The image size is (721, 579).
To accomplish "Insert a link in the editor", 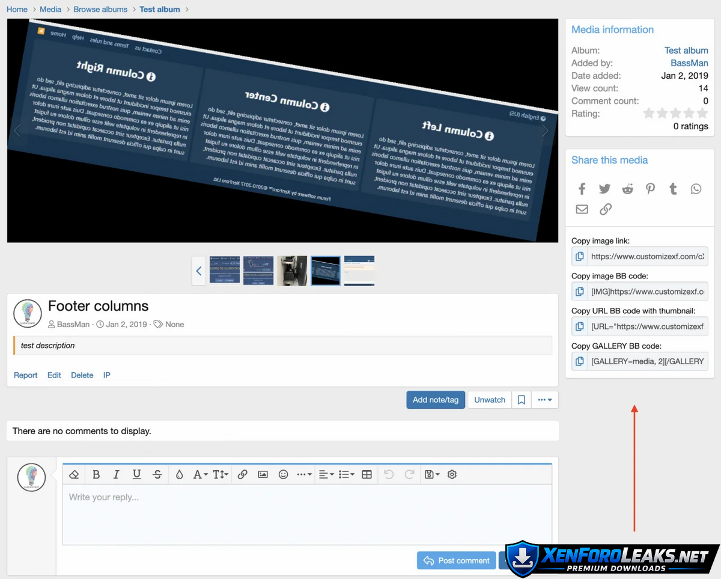I will [x=242, y=474].
